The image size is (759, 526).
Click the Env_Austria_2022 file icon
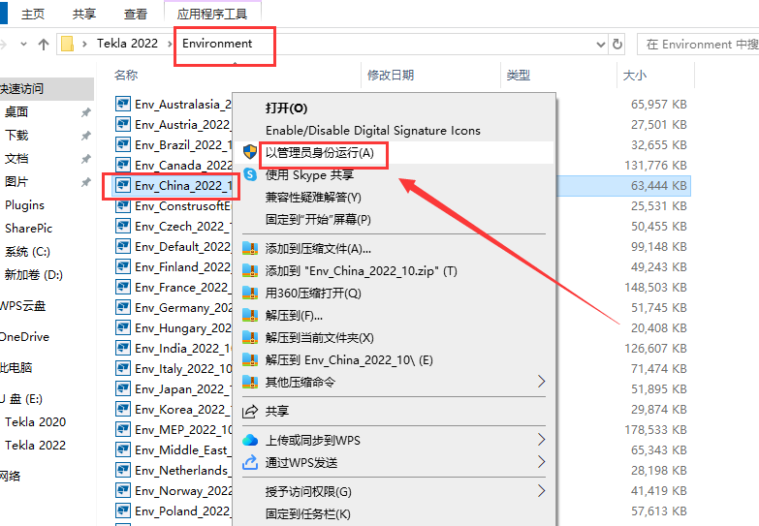point(123,124)
